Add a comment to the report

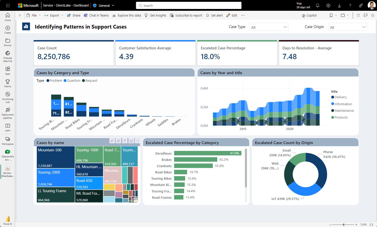(x=365, y=15)
